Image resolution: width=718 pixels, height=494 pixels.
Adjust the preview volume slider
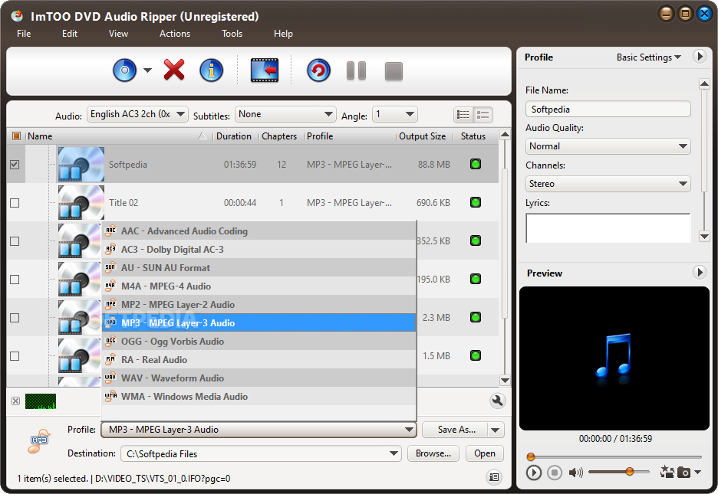618,471
